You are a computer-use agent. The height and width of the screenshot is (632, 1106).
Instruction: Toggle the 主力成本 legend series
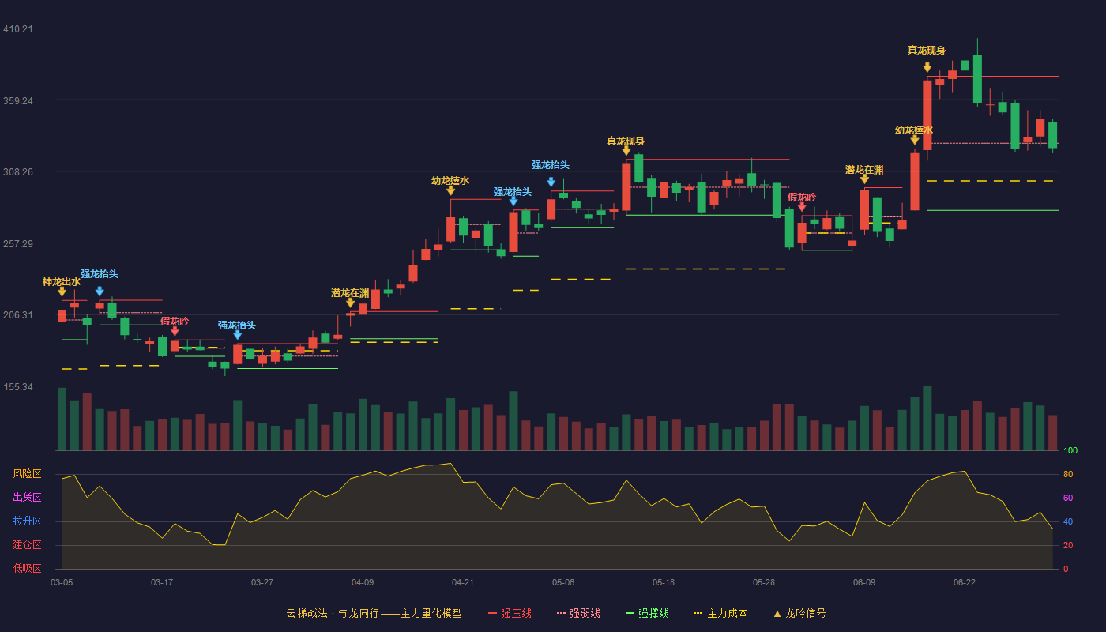coord(720,613)
